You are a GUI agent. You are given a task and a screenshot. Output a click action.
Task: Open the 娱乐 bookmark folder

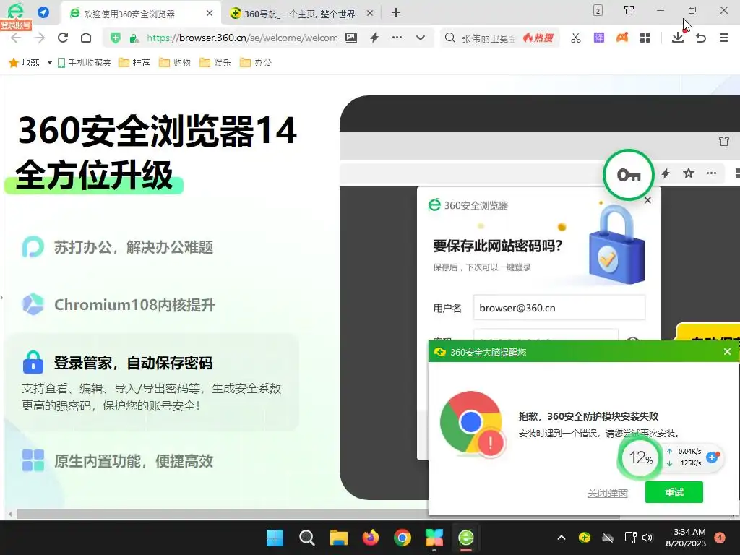click(215, 62)
